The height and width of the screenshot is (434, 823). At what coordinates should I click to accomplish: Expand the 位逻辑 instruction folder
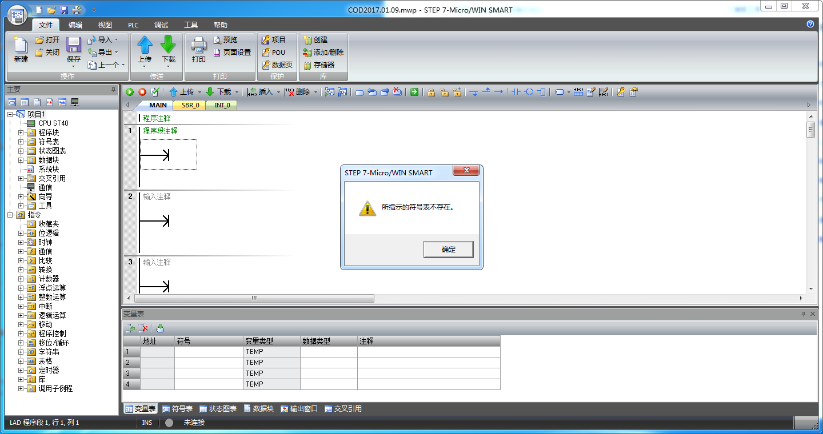click(x=21, y=233)
